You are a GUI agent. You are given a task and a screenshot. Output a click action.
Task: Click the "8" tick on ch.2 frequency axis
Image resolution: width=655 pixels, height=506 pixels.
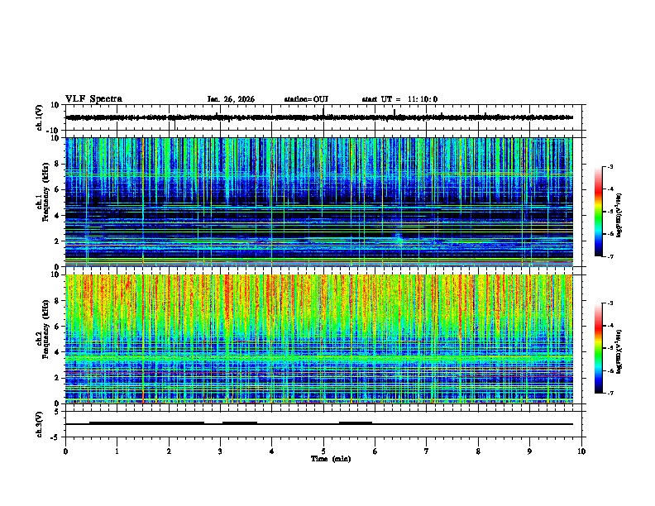pyautogui.click(x=57, y=301)
